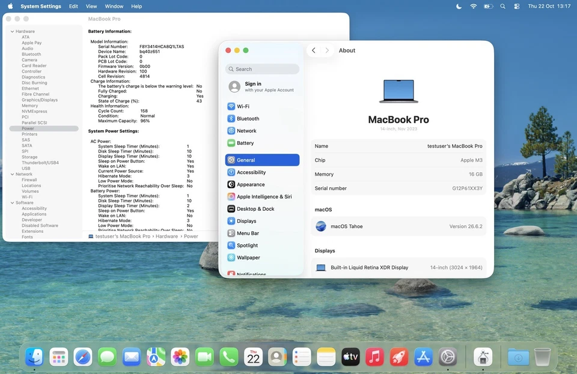Open Apple TV app in Dock
The image size is (577, 374).
pyautogui.click(x=350, y=357)
